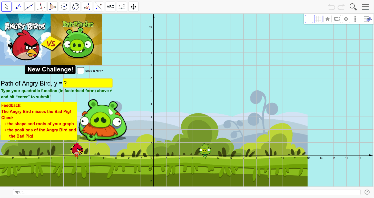This screenshot has width=374, height=198.
Task: Open the magnifier Search icon
Action: [353, 7]
